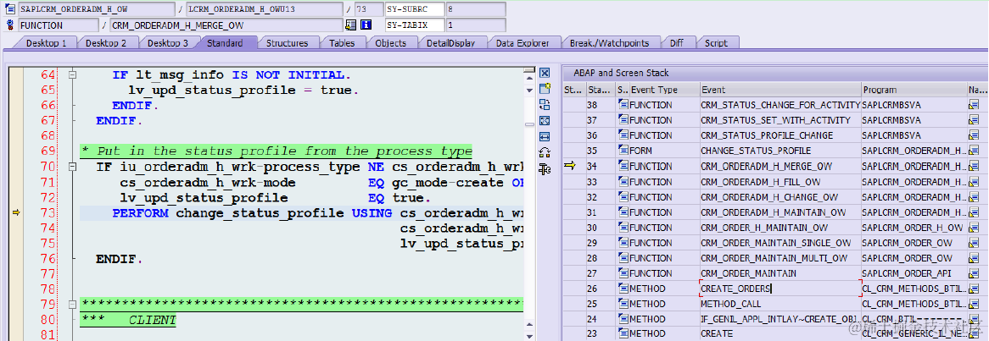
Task: Click the navigation icon in CRM_ORDER_MAINTAIN row
Action: point(974,273)
